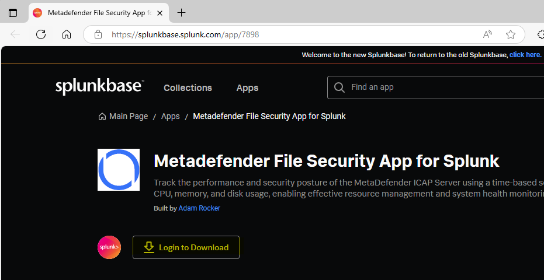Add page to favorites with star icon
Viewport: 544px width, 280px height.
coord(510,34)
